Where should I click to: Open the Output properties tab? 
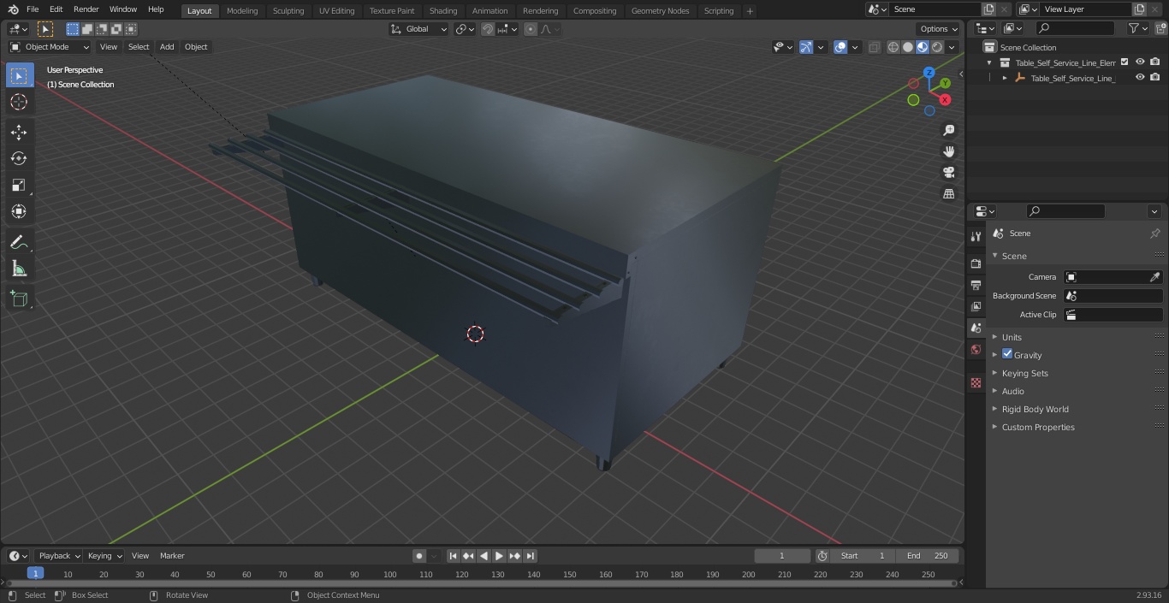tap(976, 285)
